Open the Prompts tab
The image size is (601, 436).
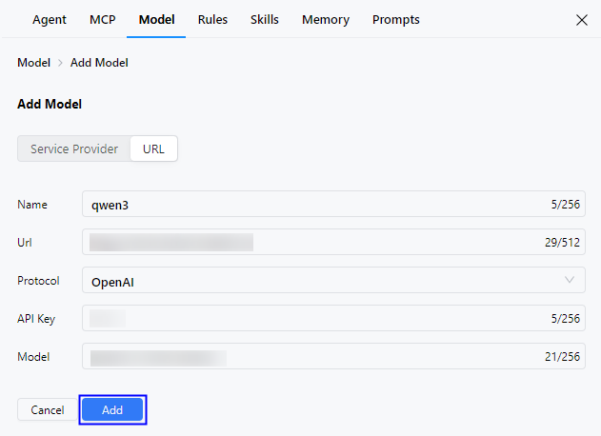click(x=395, y=20)
